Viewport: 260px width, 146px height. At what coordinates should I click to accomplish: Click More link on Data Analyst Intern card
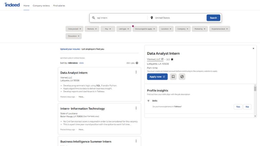(81, 97)
